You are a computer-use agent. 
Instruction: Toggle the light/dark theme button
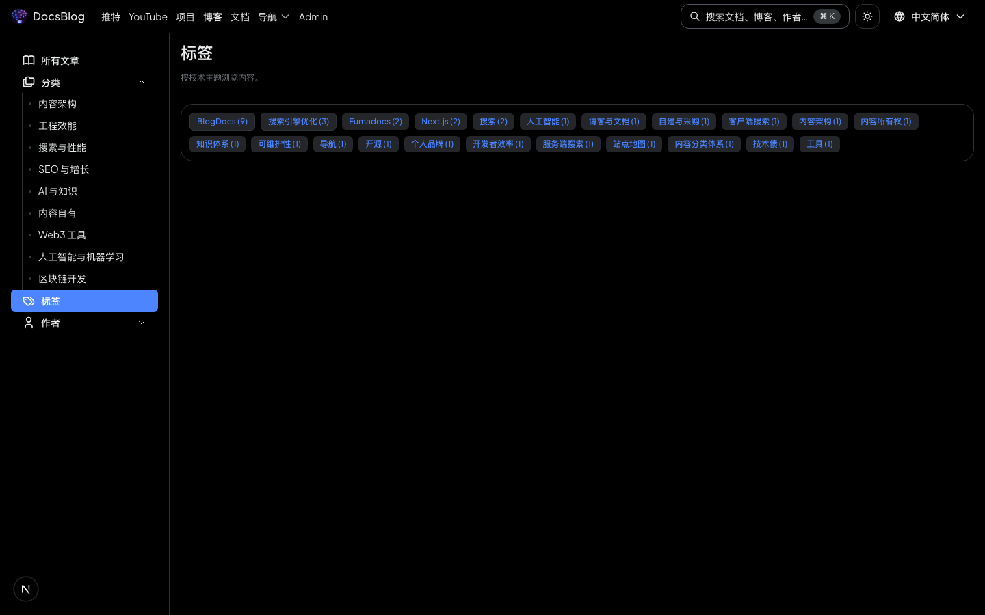point(867,16)
